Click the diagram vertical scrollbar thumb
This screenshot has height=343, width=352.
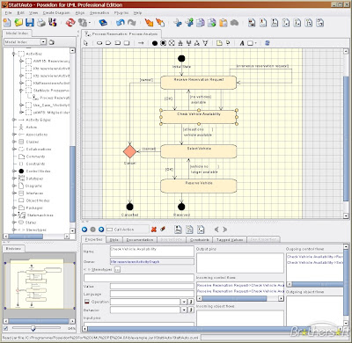pyautogui.click(x=346, y=138)
